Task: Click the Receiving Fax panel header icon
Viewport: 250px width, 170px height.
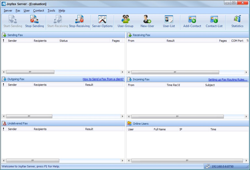Action: pos(129,35)
